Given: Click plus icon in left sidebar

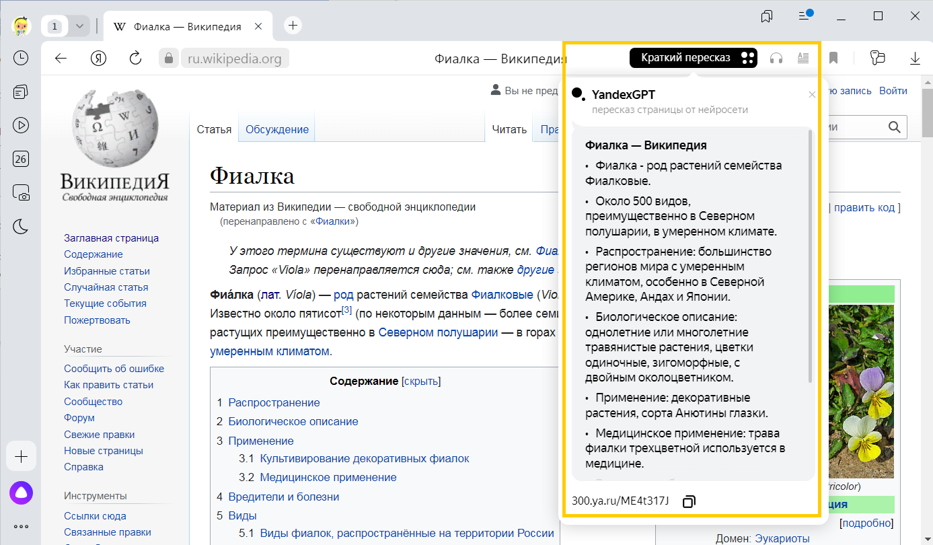Looking at the screenshot, I should 21,457.
